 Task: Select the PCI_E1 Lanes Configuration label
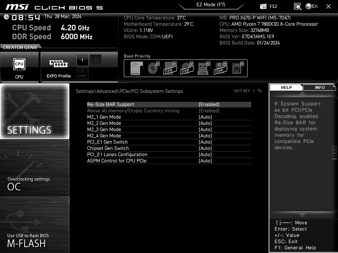[117, 154]
